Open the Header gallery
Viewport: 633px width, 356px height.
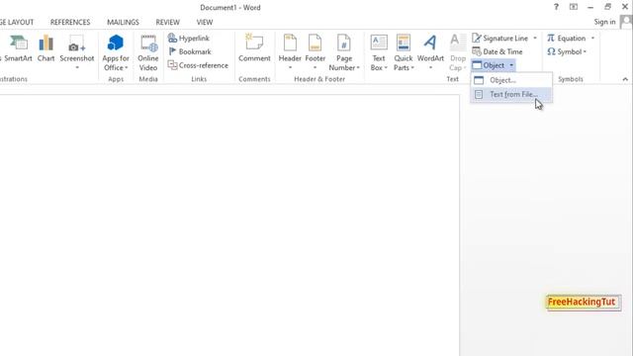pyautogui.click(x=290, y=52)
